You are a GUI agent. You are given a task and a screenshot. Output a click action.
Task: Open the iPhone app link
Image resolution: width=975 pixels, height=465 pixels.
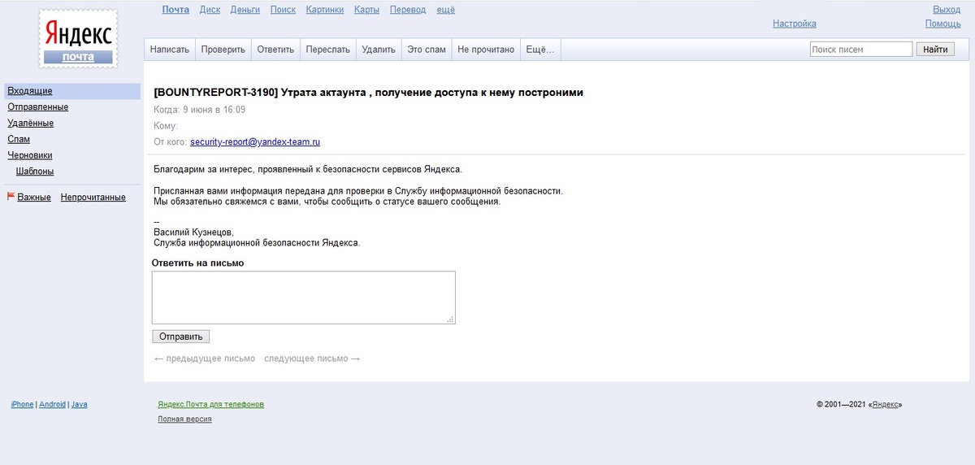pyautogui.click(x=23, y=405)
